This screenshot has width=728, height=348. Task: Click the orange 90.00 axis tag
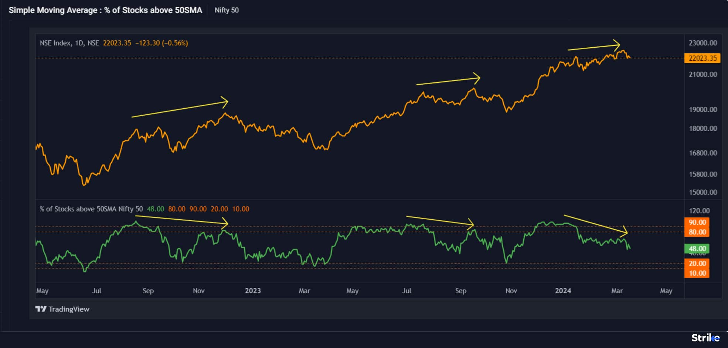697,222
